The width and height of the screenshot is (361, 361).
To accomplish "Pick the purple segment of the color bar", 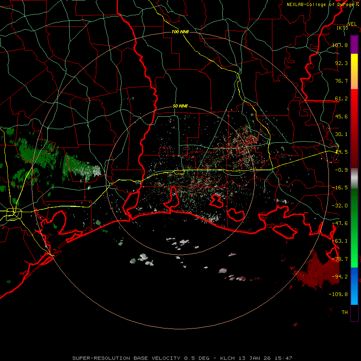I will point(354,45).
